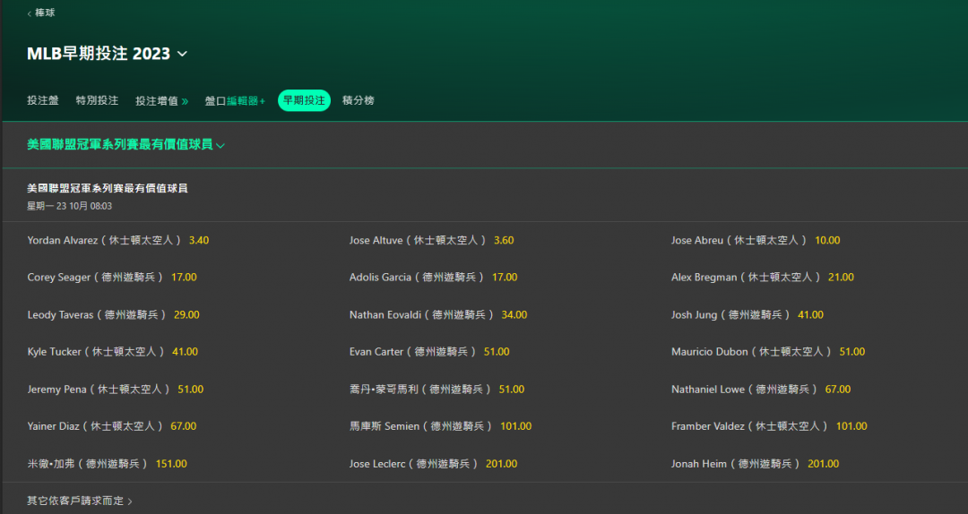Bet on Jose Altuve at 3.60

(431, 240)
